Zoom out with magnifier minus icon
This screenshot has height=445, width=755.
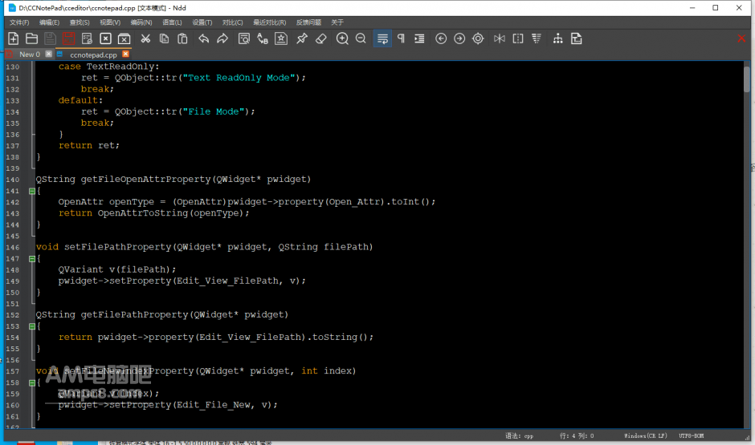(361, 39)
